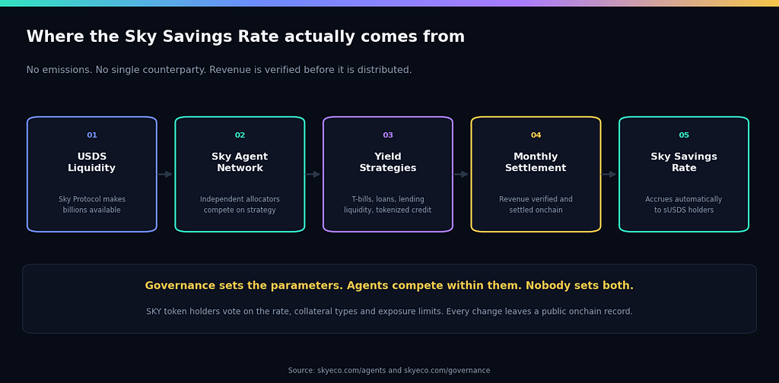Screen dimensions: 779x383
Task: Click the subtitle starting "No emissions. No single counterparty"
Action: [x=219, y=70]
